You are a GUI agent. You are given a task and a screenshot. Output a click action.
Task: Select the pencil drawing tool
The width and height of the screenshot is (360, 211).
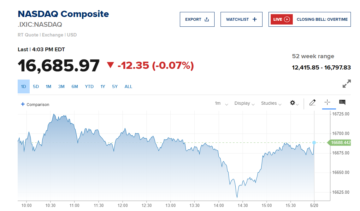312,103
